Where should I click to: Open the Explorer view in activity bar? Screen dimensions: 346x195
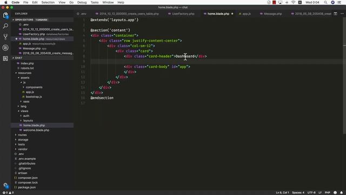(5, 15)
